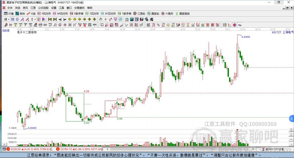
Task: Click the 601727 上海电气 stock label
Action: [283, 32]
